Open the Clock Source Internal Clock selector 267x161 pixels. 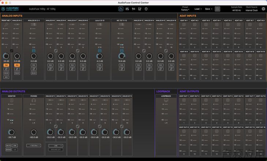click(252, 10)
